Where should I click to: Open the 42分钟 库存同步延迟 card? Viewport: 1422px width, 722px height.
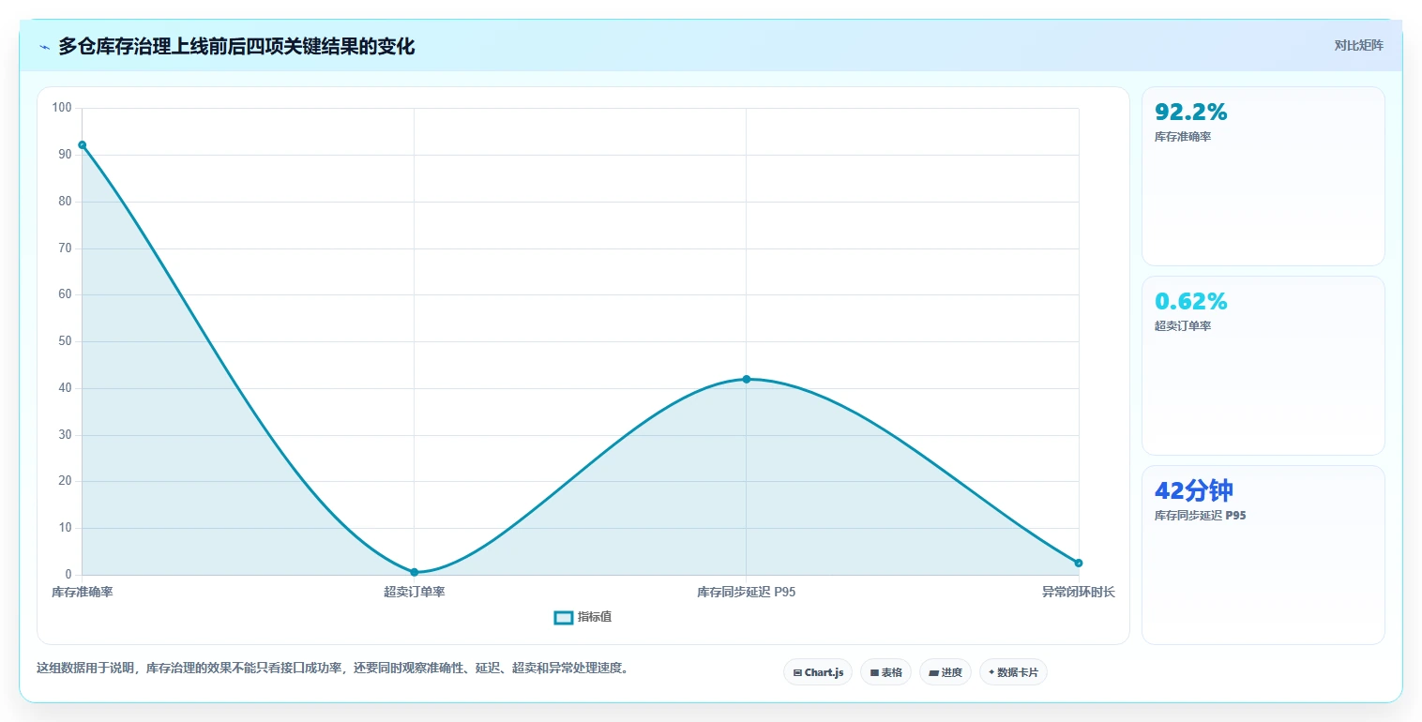pos(1263,555)
